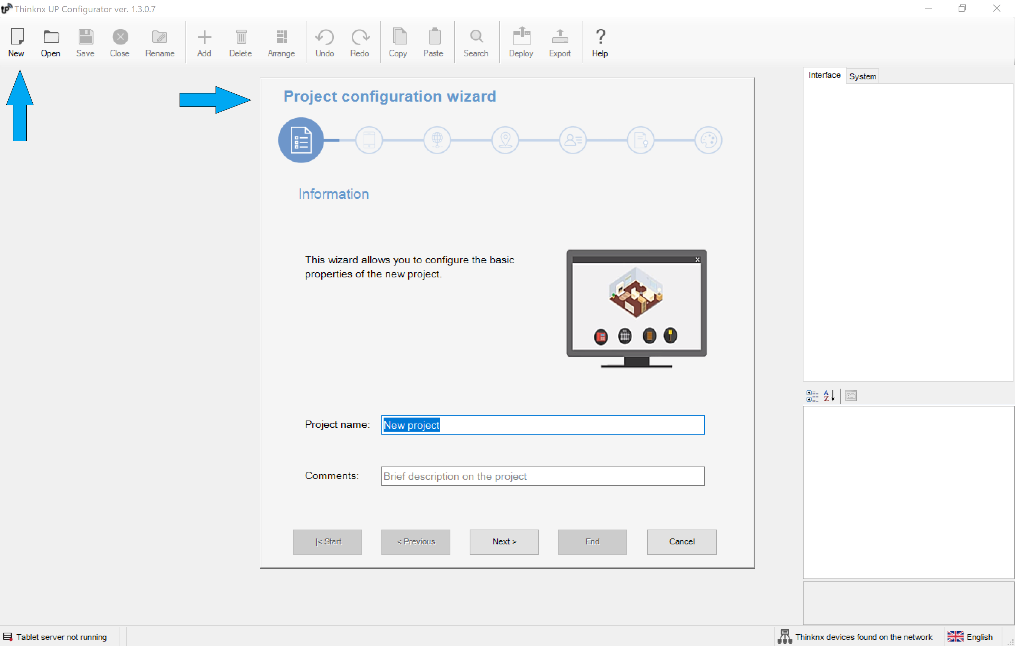This screenshot has height=646, width=1015.
Task: Go to the palette theme wizard step
Action: click(708, 140)
